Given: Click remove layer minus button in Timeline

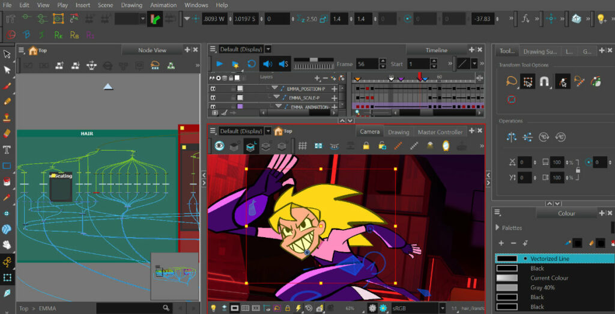Looking at the screenshot, I should tap(325, 78).
